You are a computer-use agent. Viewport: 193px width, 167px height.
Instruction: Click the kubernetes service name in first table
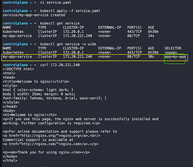coord(13,32)
